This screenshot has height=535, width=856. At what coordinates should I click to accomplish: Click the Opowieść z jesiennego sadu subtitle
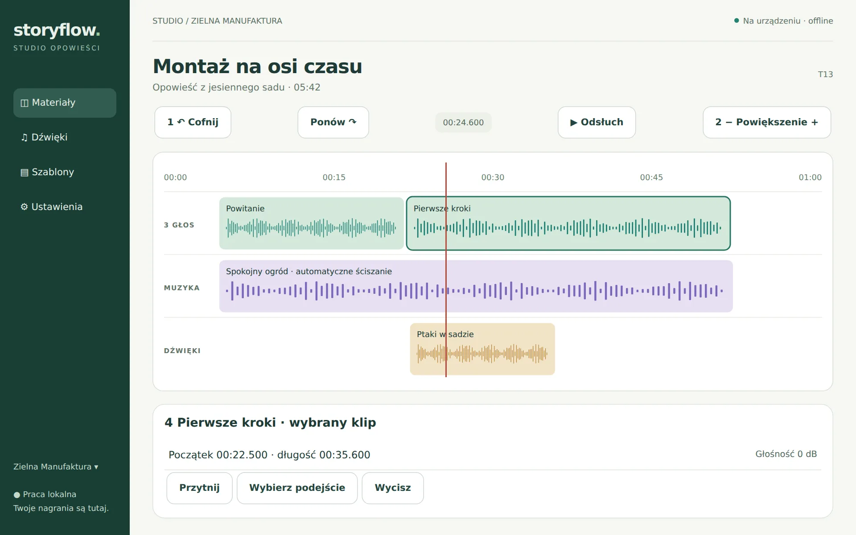pyautogui.click(x=236, y=87)
